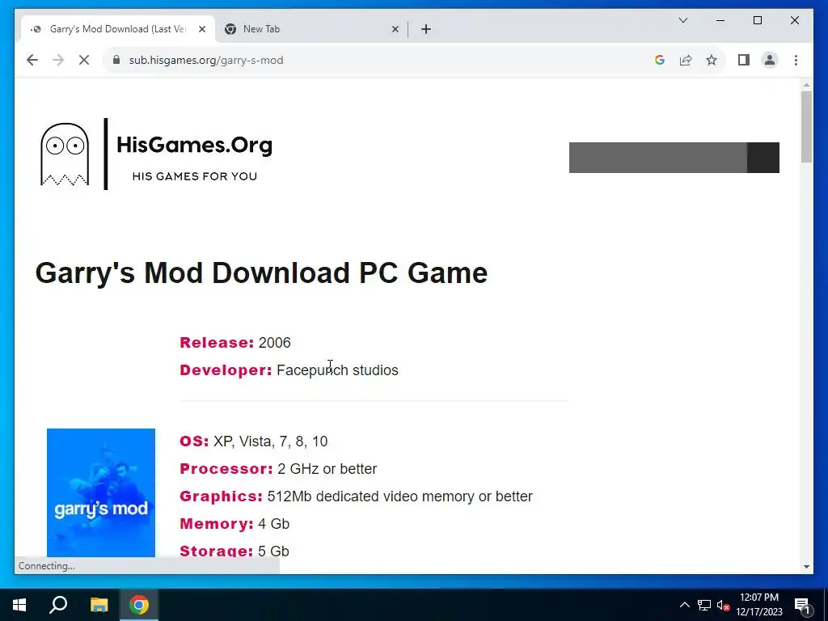Click the site search field
The image size is (828, 621).
(658, 158)
